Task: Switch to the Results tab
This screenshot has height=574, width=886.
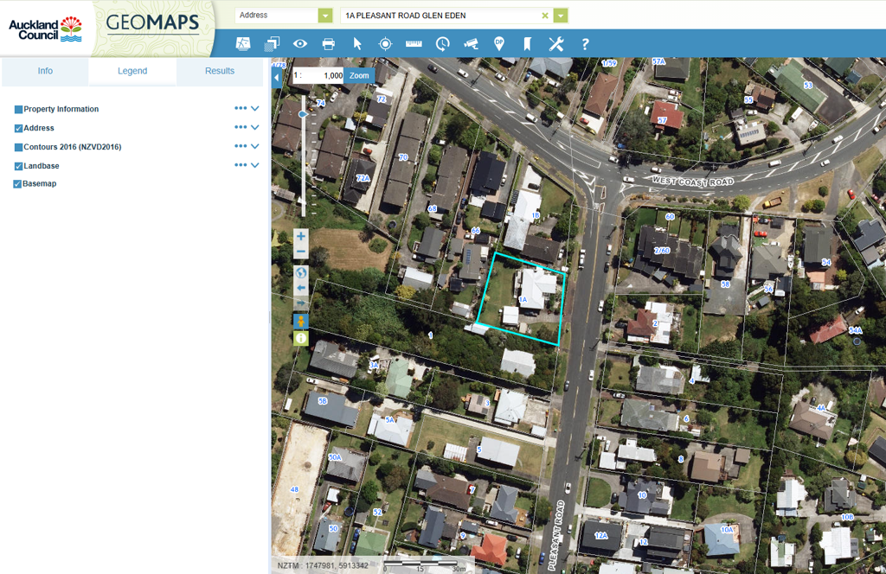Action: click(x=220, y=71)
